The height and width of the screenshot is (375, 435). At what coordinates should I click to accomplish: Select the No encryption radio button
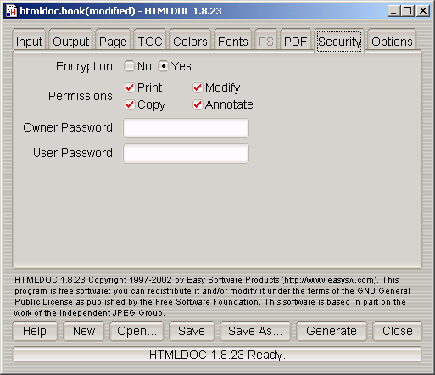tap(130, 66)
